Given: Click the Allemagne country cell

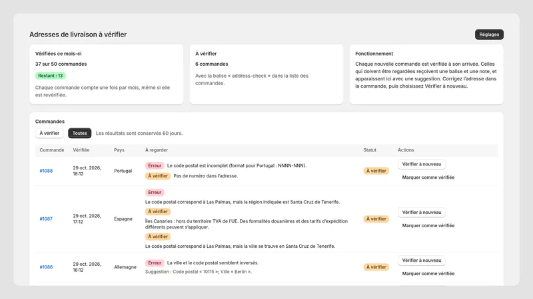Looking at the screenshot, I should [125, 267].
